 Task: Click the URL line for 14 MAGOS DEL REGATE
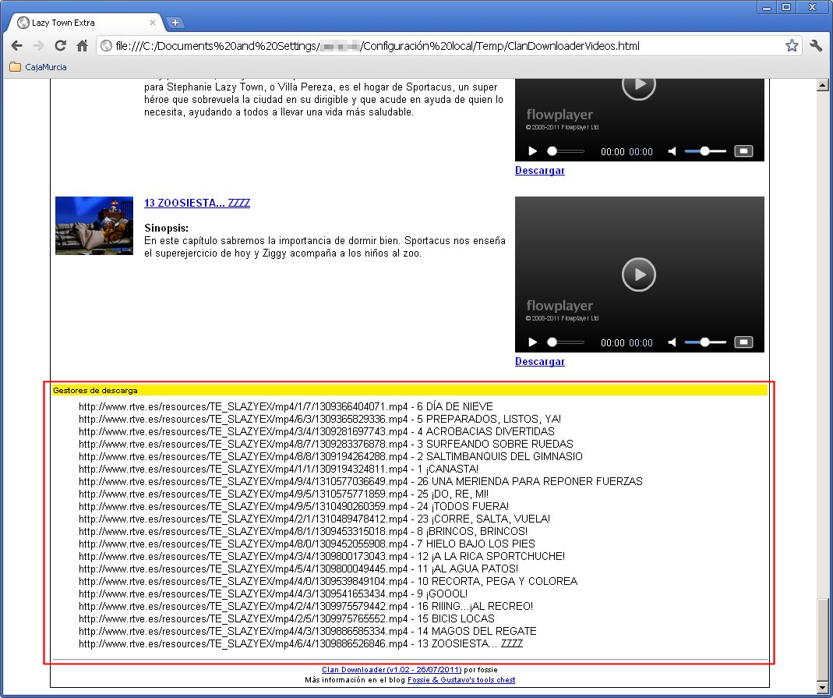pyautogui.click(x=308, y=632)
